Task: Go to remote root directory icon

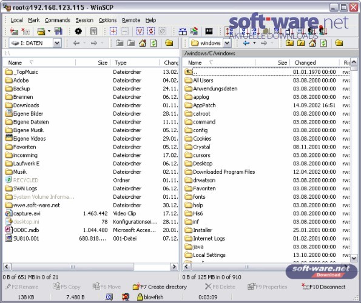Action: tap(301, 43)
